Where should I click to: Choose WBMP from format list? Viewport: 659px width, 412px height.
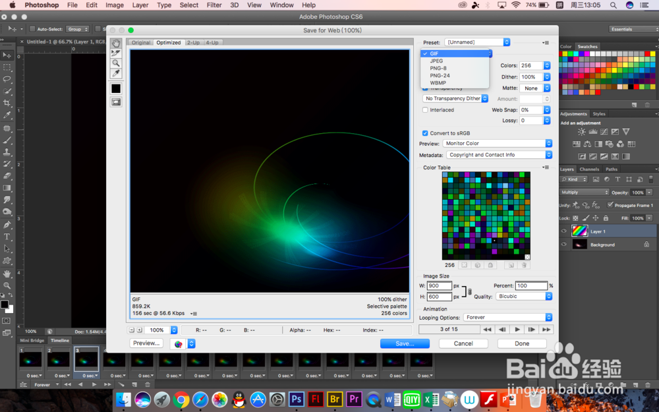(438, 83)
